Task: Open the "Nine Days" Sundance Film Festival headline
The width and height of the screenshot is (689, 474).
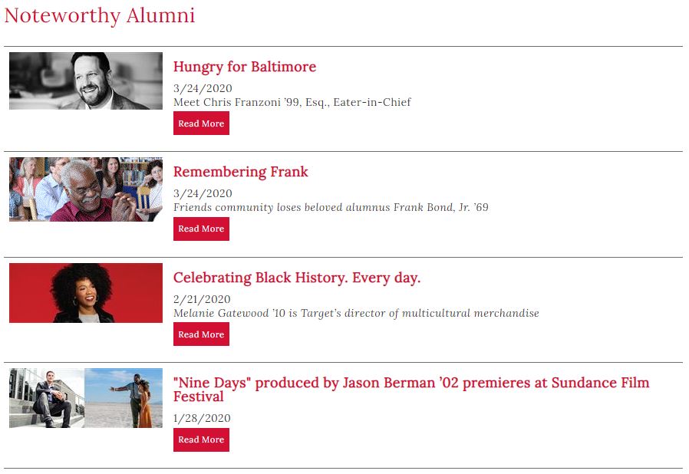Action: pyautogui.click(x=410, y=390)
